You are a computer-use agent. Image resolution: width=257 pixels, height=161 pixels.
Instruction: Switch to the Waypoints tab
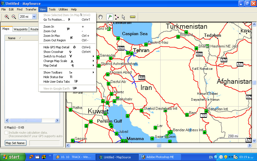(21, 29)
